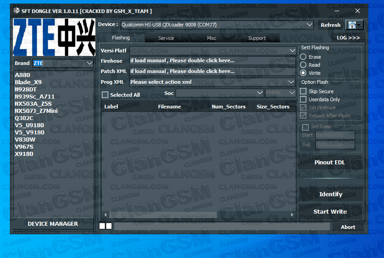Image resolution: width=384 pixels, height=258 pixels.
Task: Click the Patch XML manual load field
Action: point(212,71)
